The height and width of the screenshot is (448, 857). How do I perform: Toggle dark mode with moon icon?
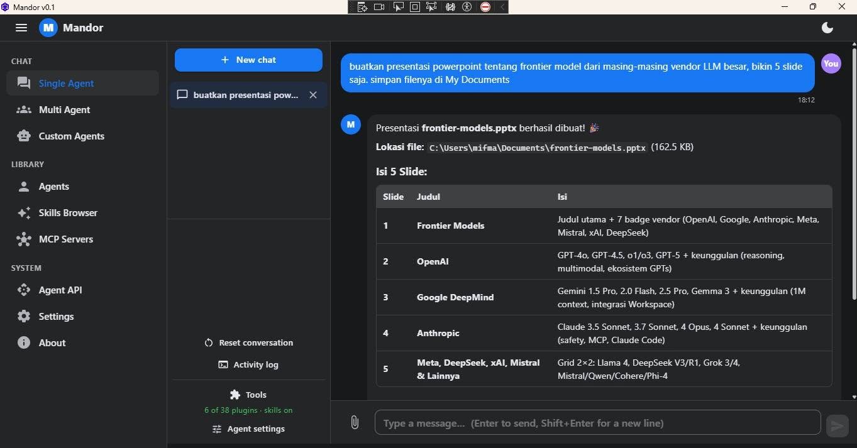pyautogui.click(x=827, y=28)
